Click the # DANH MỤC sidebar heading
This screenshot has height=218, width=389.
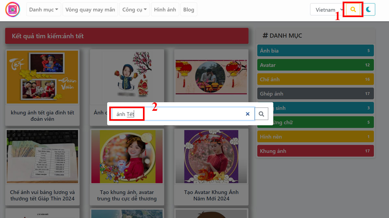[282, 36]
